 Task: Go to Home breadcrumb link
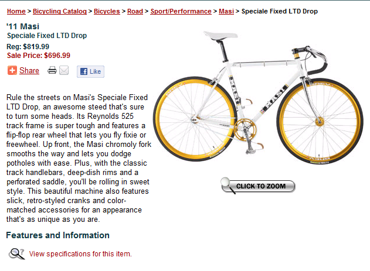tap(16, 11)
